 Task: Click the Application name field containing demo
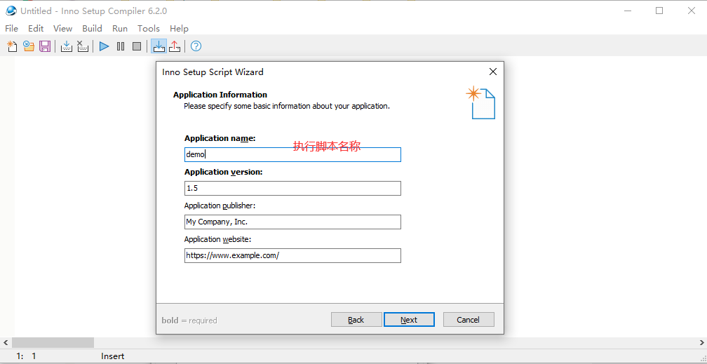(292, 155)
